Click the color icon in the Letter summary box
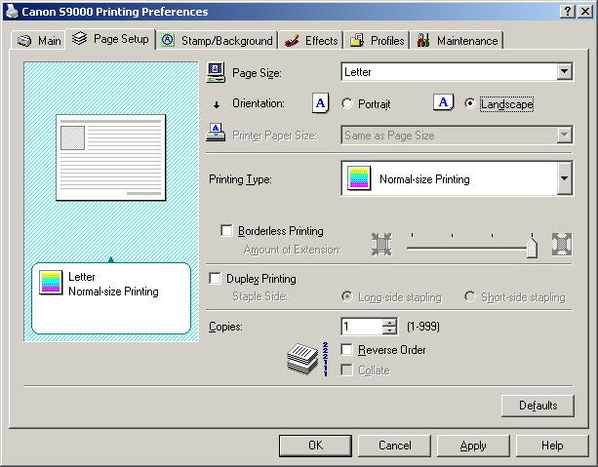Viewport: 598px width, 467px height. 50,284
